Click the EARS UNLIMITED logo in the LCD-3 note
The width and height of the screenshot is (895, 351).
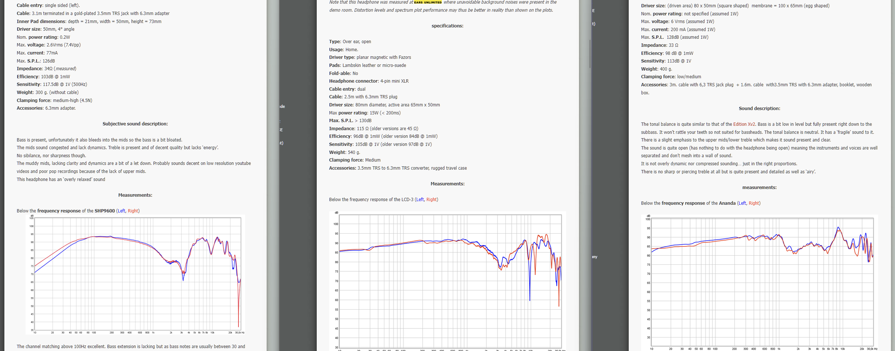(x=428, y=2)
